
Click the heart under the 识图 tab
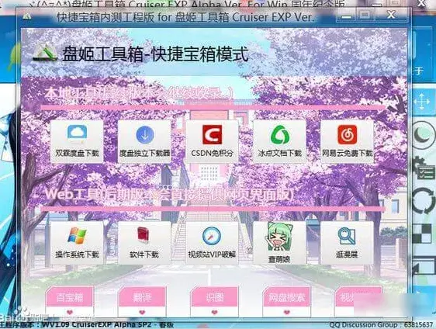(x=214, y=312)
